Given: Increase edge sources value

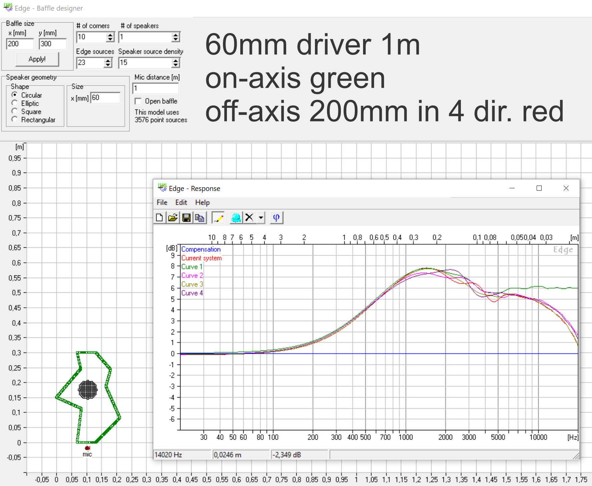Looking at the screenshot, I should pos(107,60).
